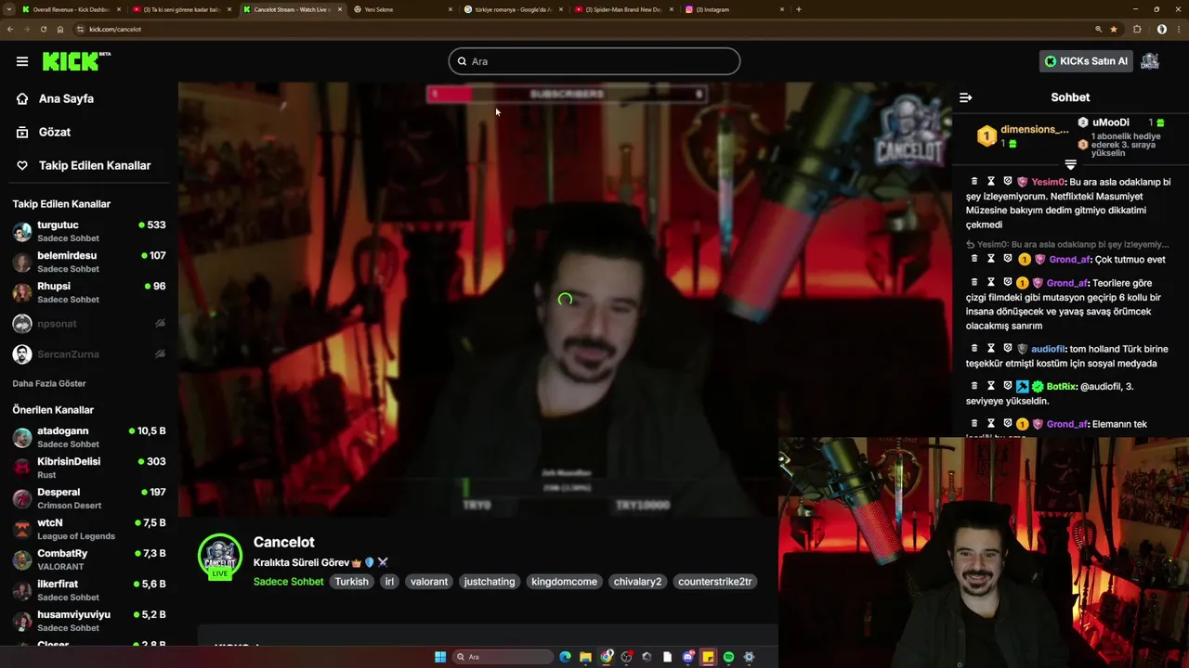Collapse the chat panel with the arrow icon

point(965,97)
